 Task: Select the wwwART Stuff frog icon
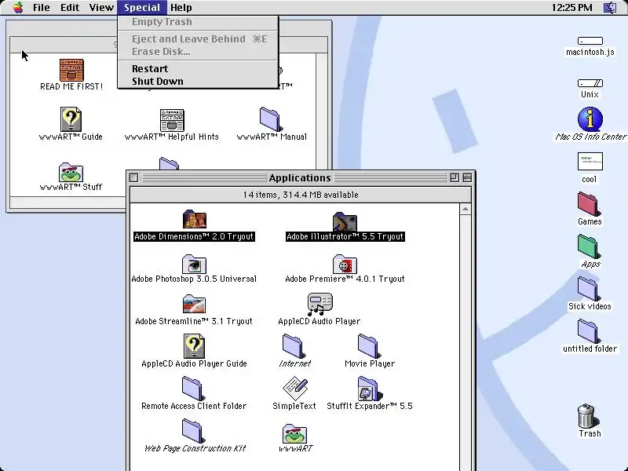pos(71,172)
